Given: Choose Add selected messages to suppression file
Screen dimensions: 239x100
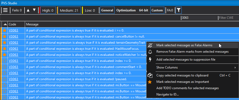Looking at the screenshot, I should [193, 60].
